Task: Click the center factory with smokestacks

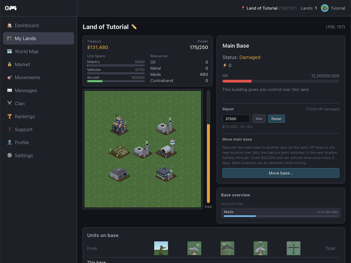Action: 143,150
